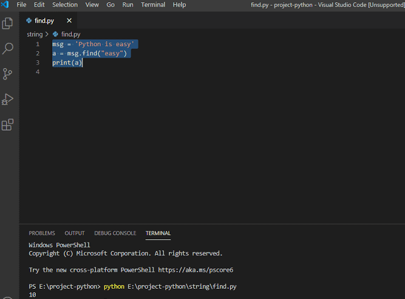
Task: Click empty line 4 number
Action: click(38, 72)
